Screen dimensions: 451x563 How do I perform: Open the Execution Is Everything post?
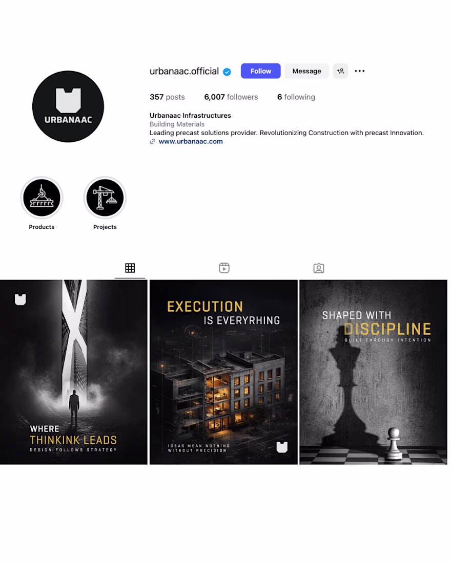coord(223,372)
